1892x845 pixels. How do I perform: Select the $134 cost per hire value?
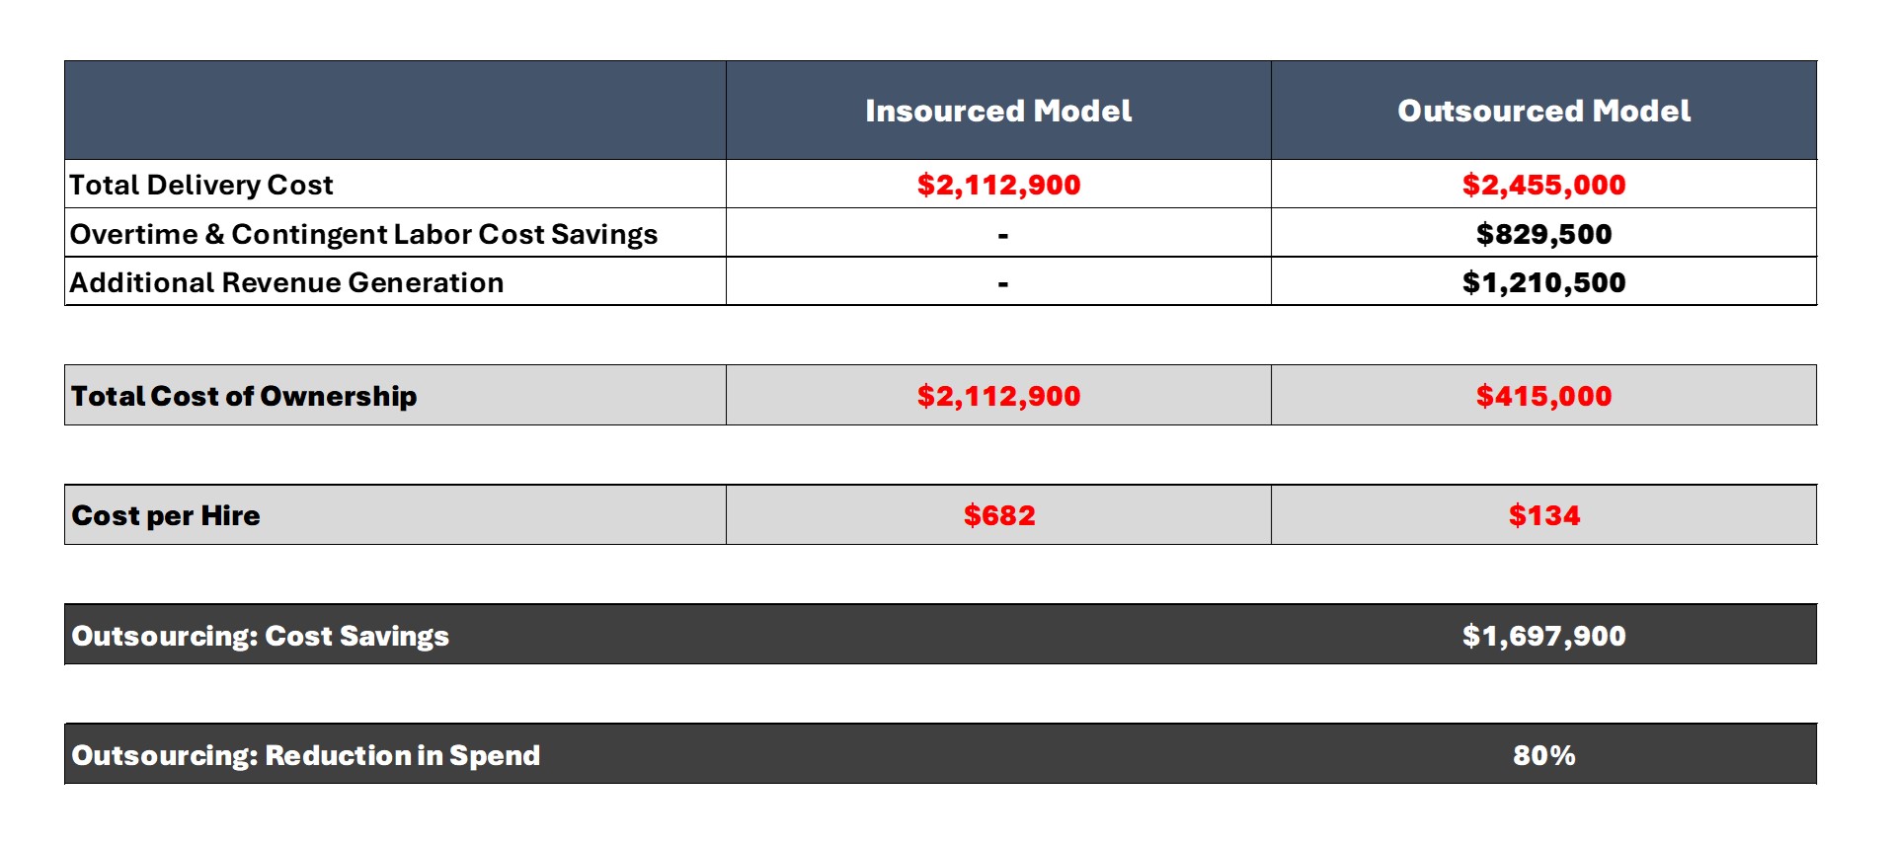1543,515
